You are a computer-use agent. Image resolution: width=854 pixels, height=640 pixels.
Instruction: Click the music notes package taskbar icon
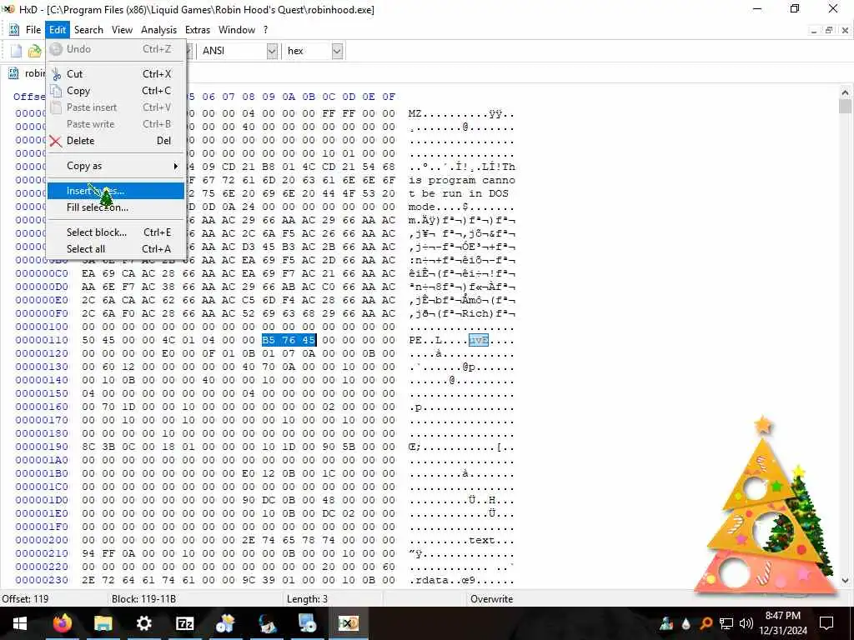(x=225, y=623)
